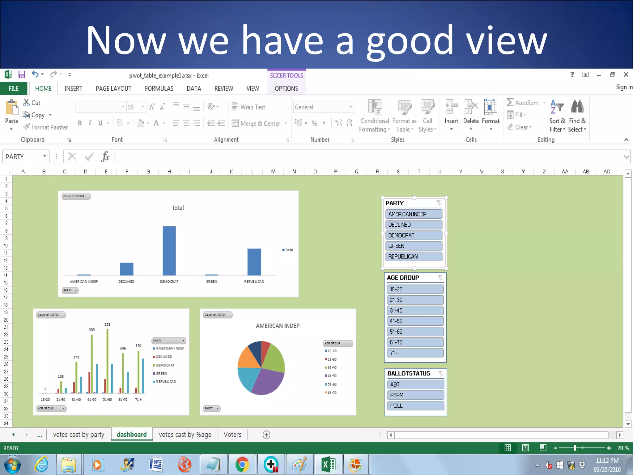Switch to 'votes cast by party' sheet

point(79,434)
